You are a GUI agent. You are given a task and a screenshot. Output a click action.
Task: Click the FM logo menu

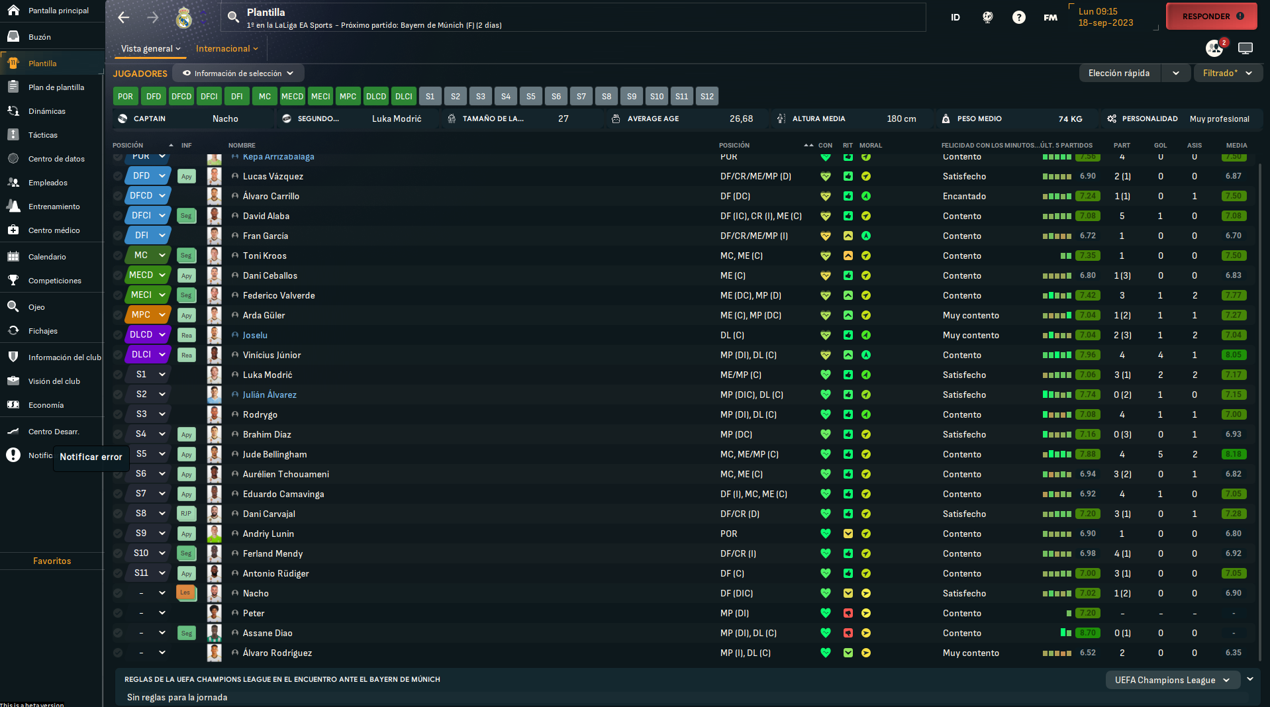point(1051,17)
